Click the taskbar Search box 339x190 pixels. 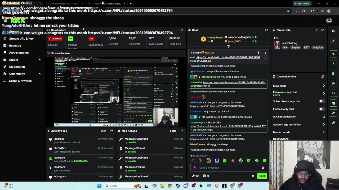[123, 186]
